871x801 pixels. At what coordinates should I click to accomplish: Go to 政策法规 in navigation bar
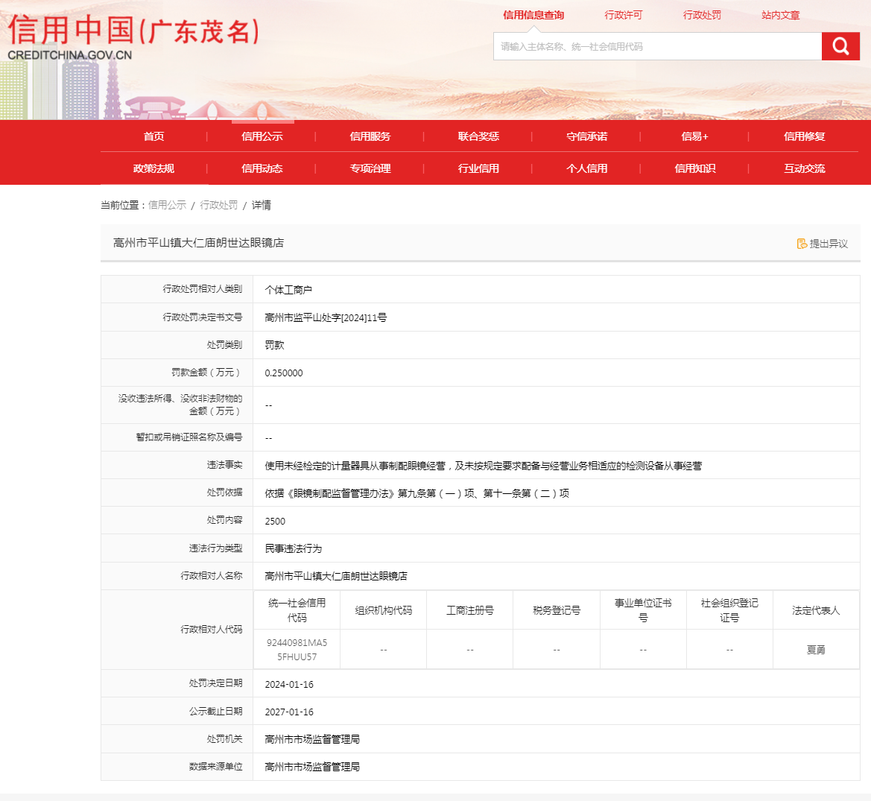pyautogui.click(x=153, y=168)
